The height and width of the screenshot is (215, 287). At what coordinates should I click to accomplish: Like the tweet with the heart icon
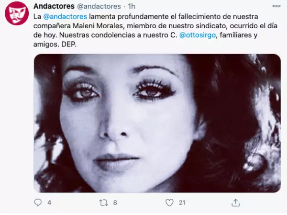(x=169, y=203)
